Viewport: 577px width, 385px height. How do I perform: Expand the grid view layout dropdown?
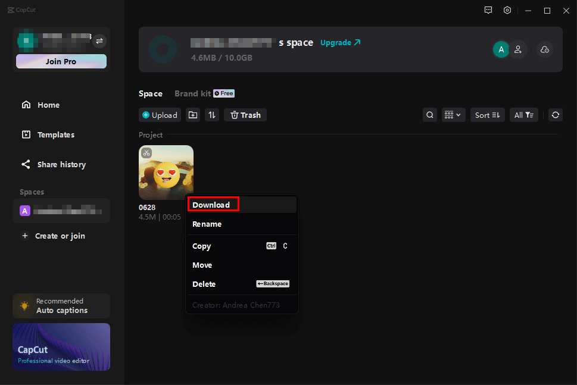click(x=453, y=115)
